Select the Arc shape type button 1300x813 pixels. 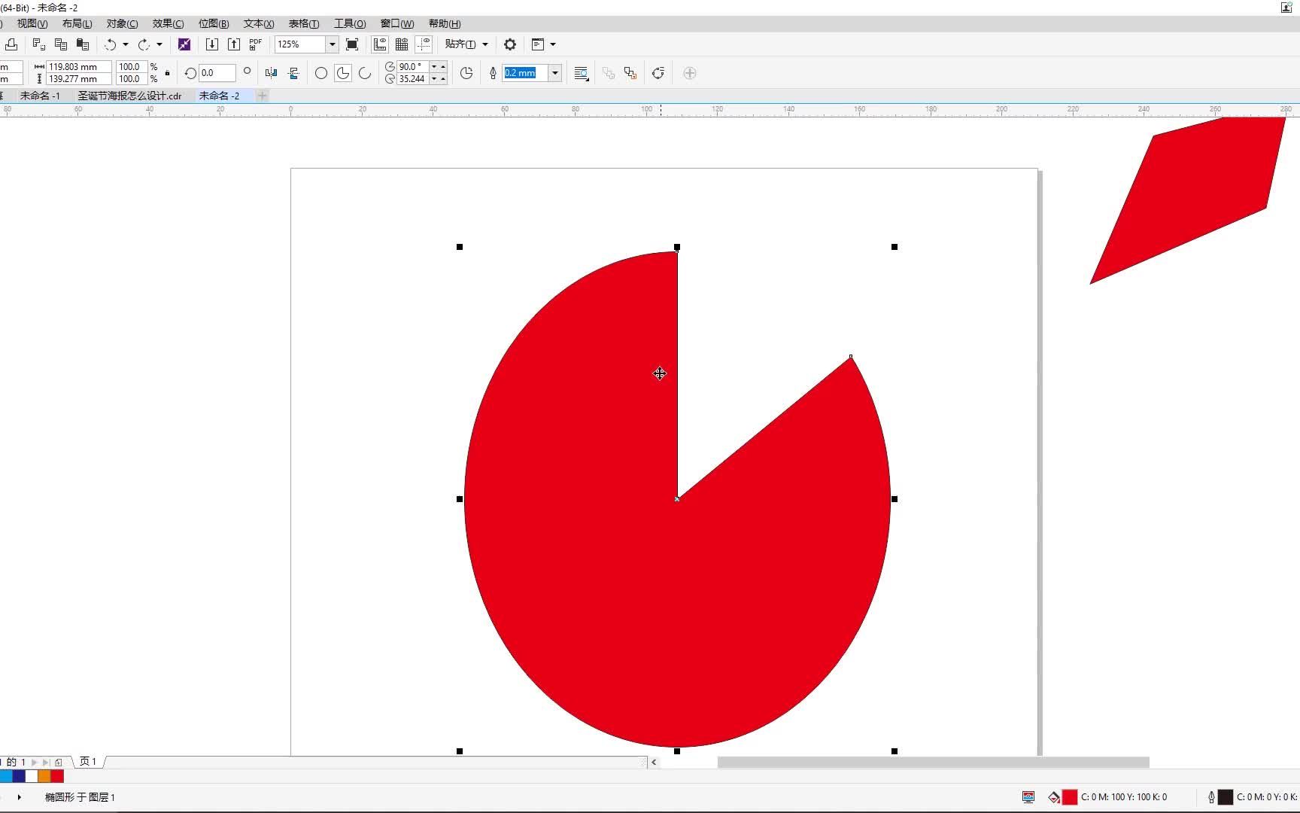point(365,73)
